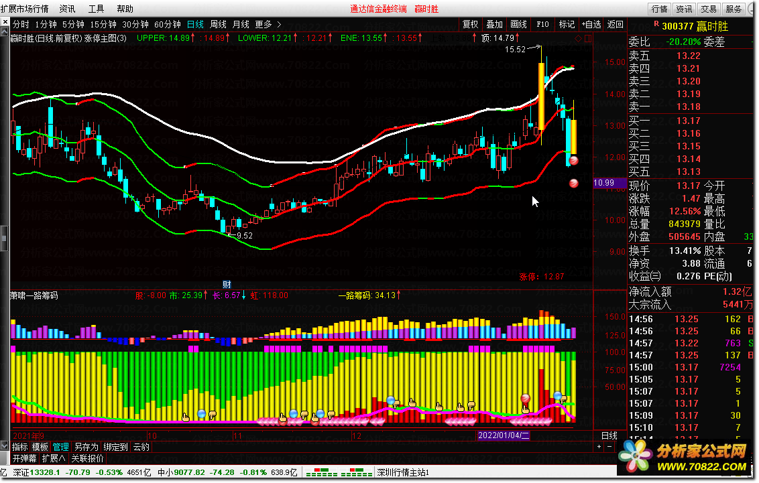This screenshot has width=759, height=483.
Task: Zoom in with the plus button
Action: 599,447
